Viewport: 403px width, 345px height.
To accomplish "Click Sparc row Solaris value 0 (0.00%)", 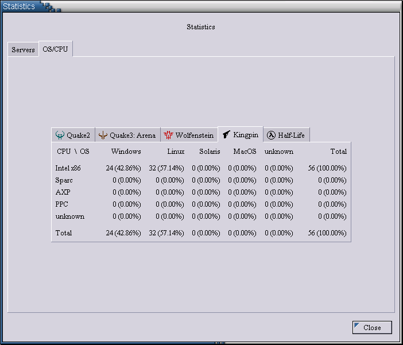I will pyautogui.click(x=206, y=180).
